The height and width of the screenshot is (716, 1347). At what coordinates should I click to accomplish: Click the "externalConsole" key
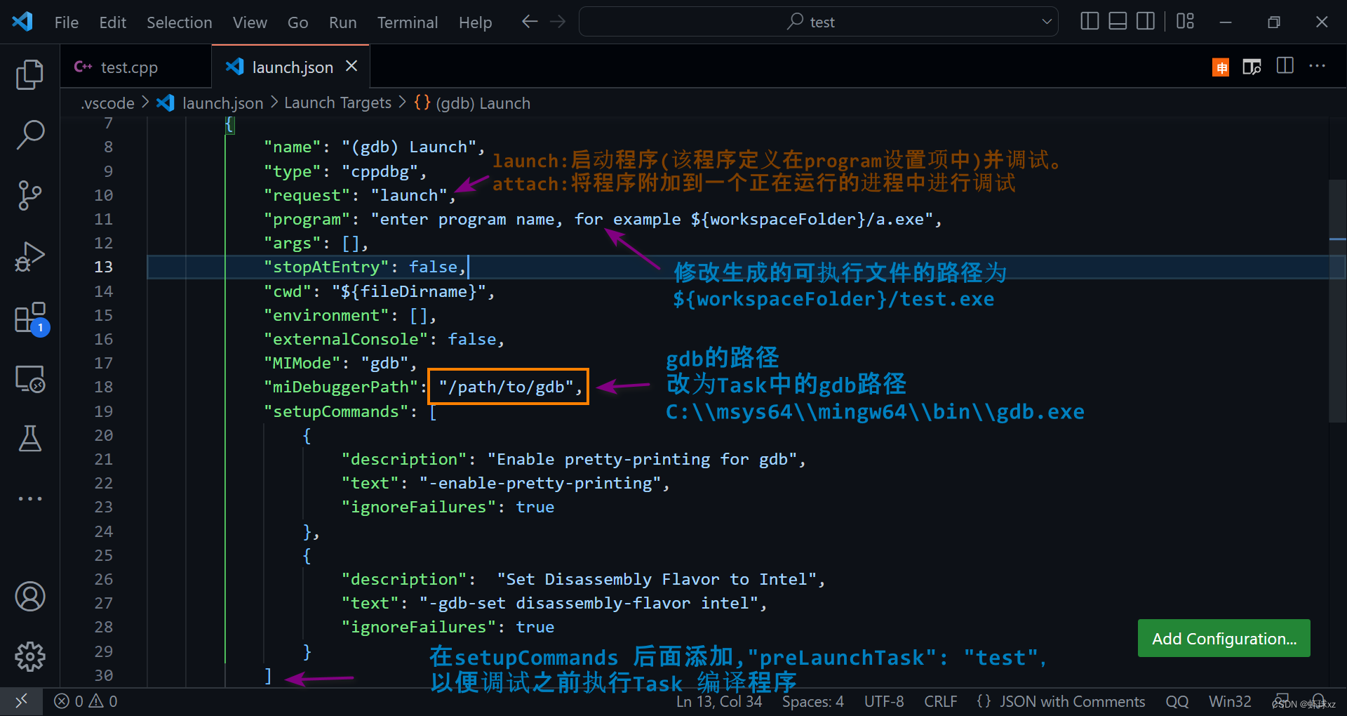[x=346, y=339]
